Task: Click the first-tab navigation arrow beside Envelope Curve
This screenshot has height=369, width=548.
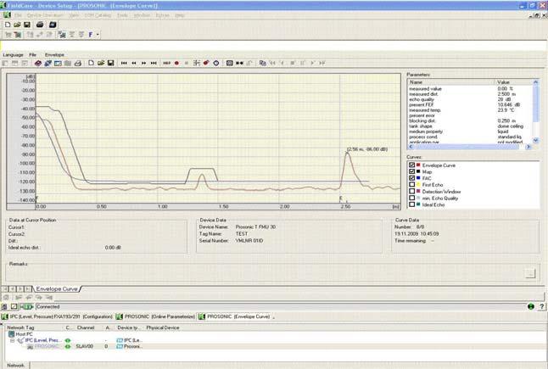Action: click(5, 289)
